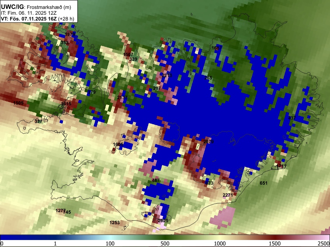Click the map value 353
This screenshot has width=330, height=247.
tap(64, 43)
